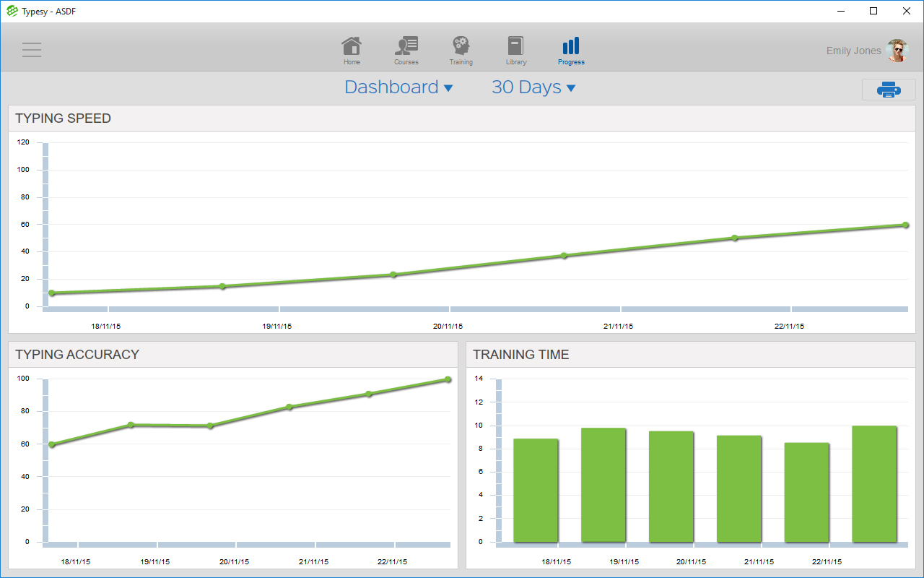Maximize the Typesy window
Viewport: 924px width, 578px height.
pos(873,11)
